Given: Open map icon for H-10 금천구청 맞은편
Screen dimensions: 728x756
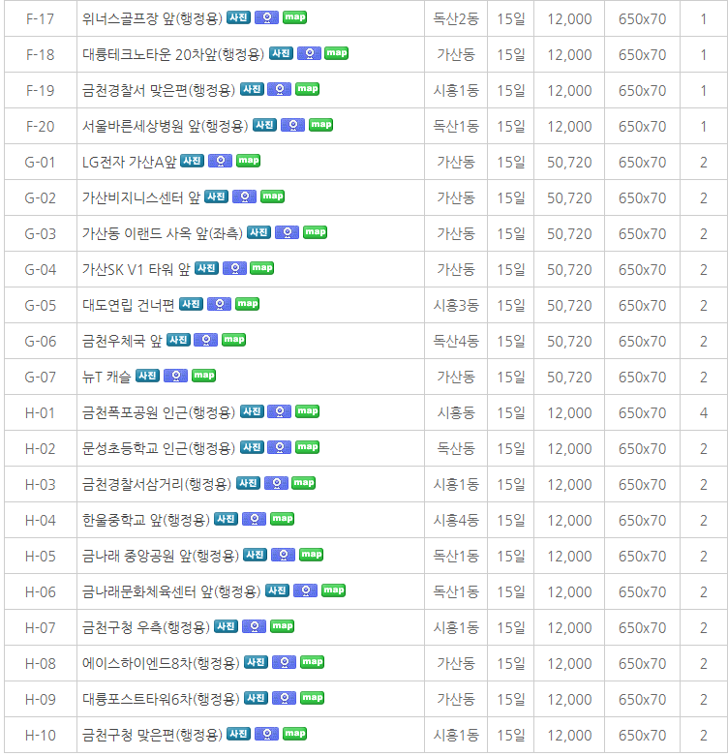Looking at the screenshot, I should tap(294, 735).
